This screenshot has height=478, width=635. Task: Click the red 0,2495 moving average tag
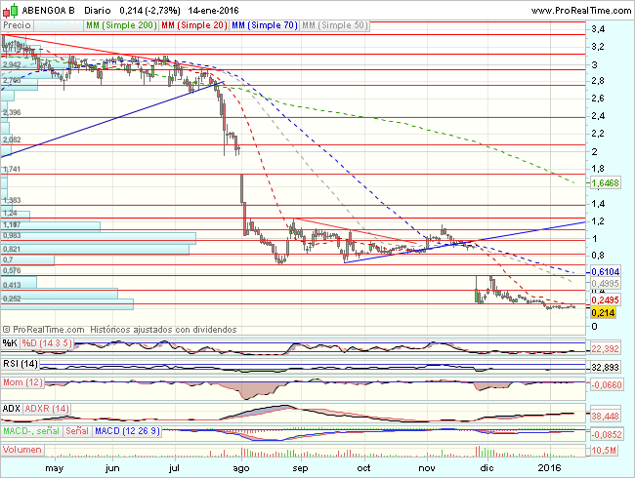coord(605,300)
